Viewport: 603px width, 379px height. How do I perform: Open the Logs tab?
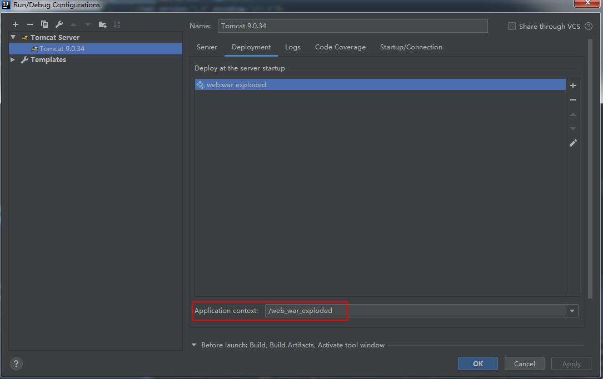293,47
